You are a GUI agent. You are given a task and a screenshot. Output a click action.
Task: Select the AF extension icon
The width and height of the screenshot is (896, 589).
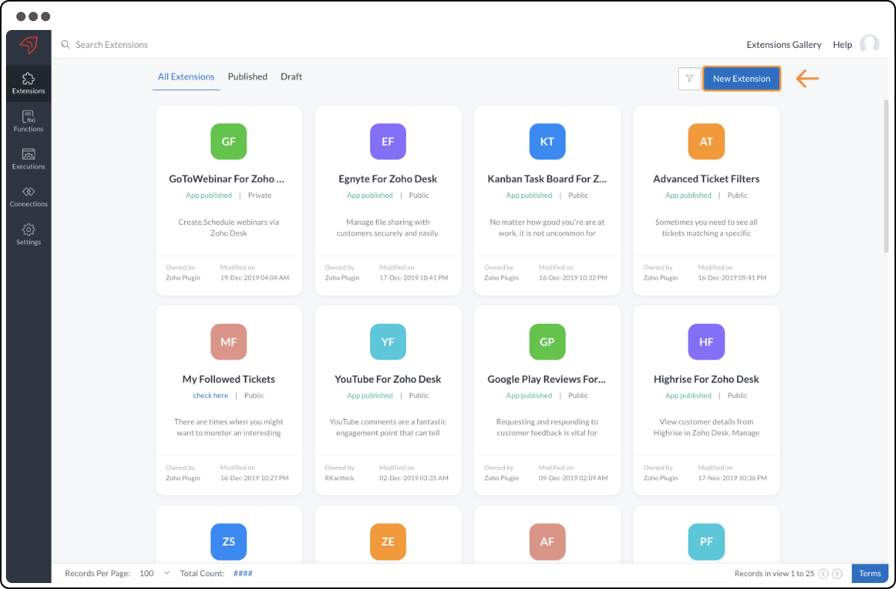pos(547,542)
